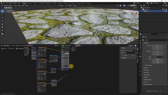This screenshot has height=95, width=168.
Task: Select the Annotate tool
Action: [x=2, y=31]
